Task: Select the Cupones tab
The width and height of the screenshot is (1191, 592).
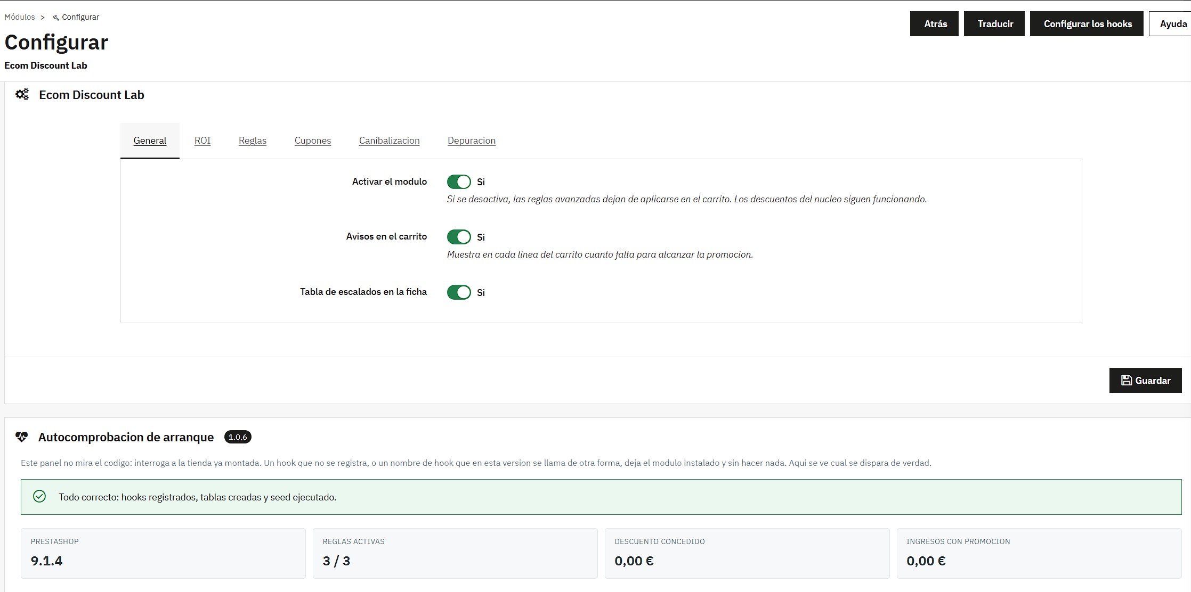Action: click(313, 141)
